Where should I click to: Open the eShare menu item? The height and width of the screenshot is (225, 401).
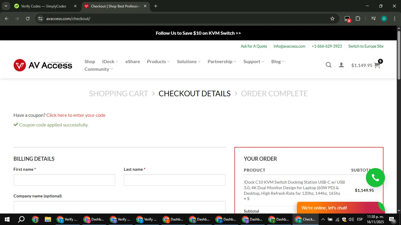[x=133, y=62]
